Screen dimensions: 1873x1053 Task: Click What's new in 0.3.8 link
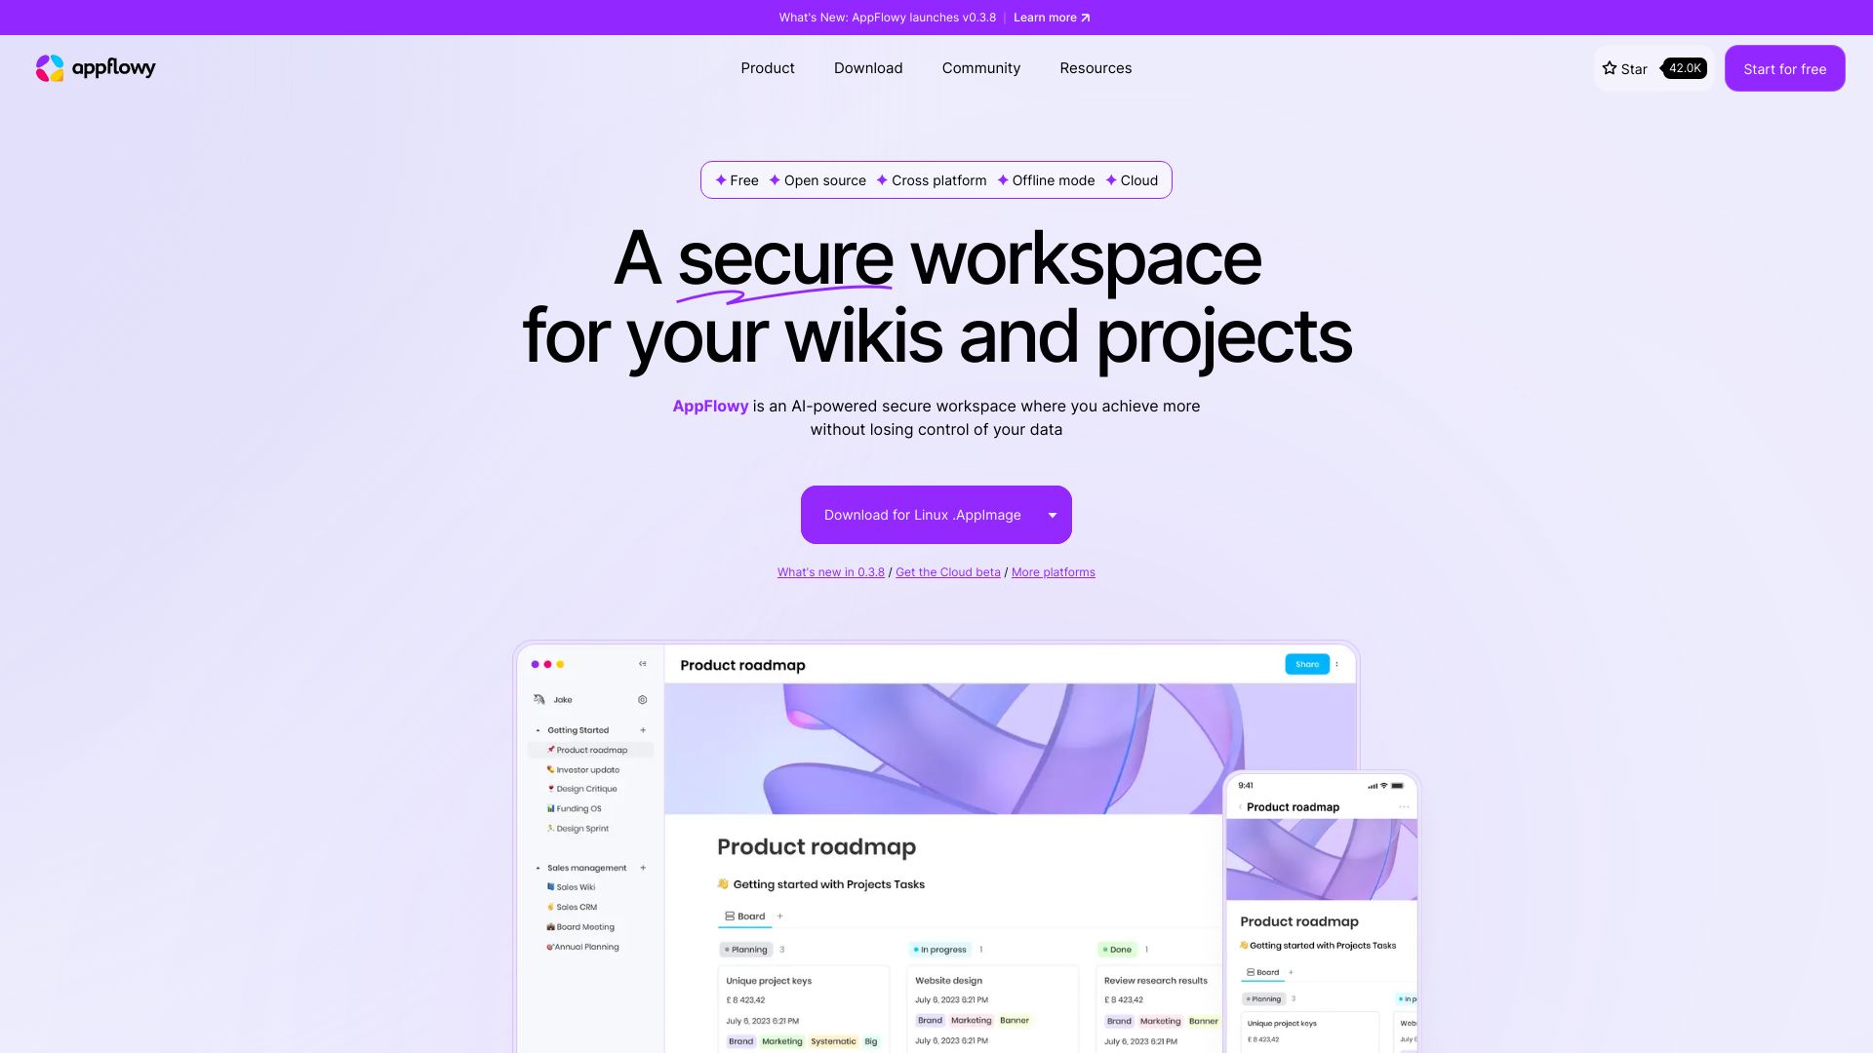(831, 572)
